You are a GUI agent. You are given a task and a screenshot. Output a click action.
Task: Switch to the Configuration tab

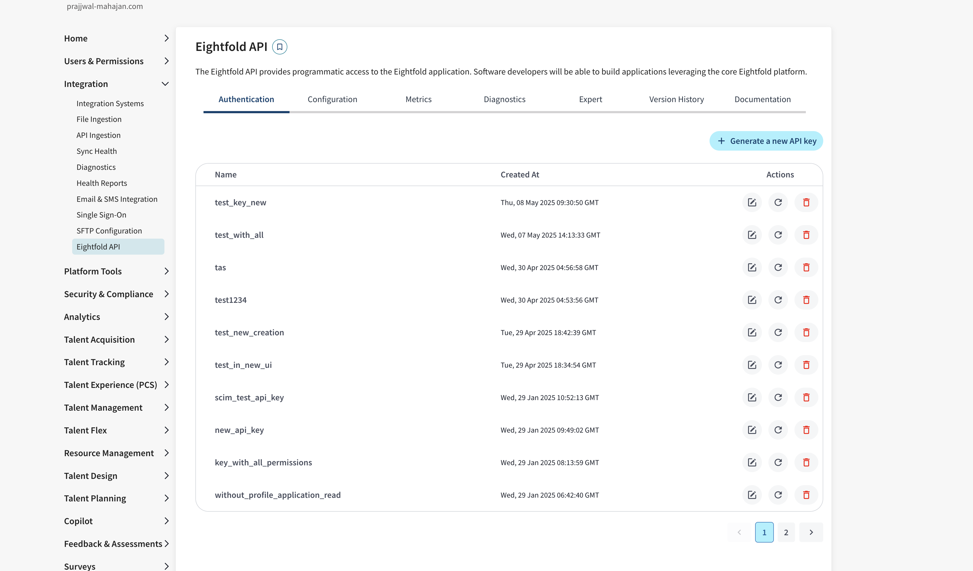click(x=332, y=99)
